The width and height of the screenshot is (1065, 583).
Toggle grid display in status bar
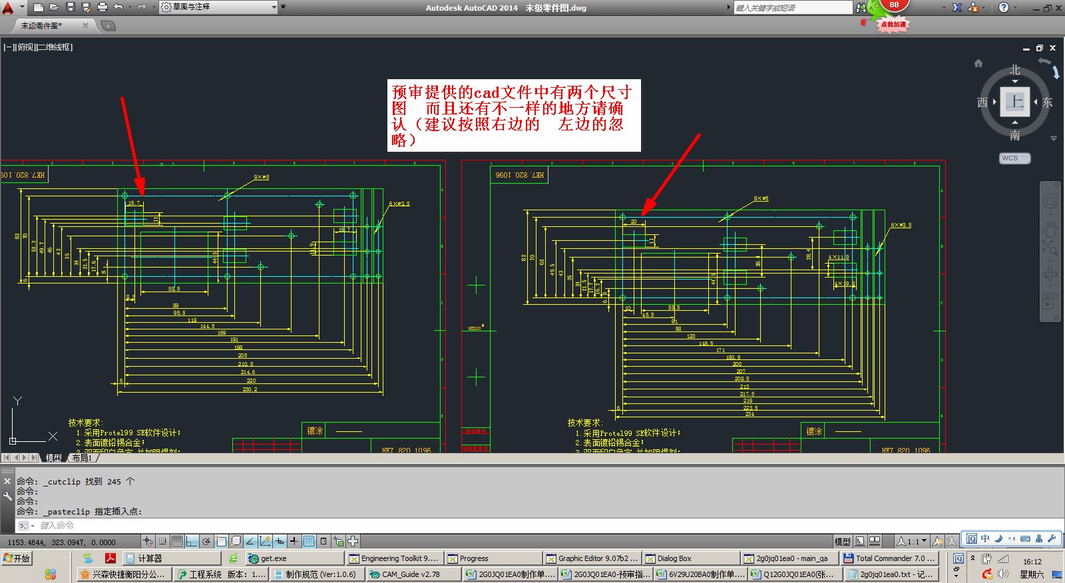tap(177, 542)
